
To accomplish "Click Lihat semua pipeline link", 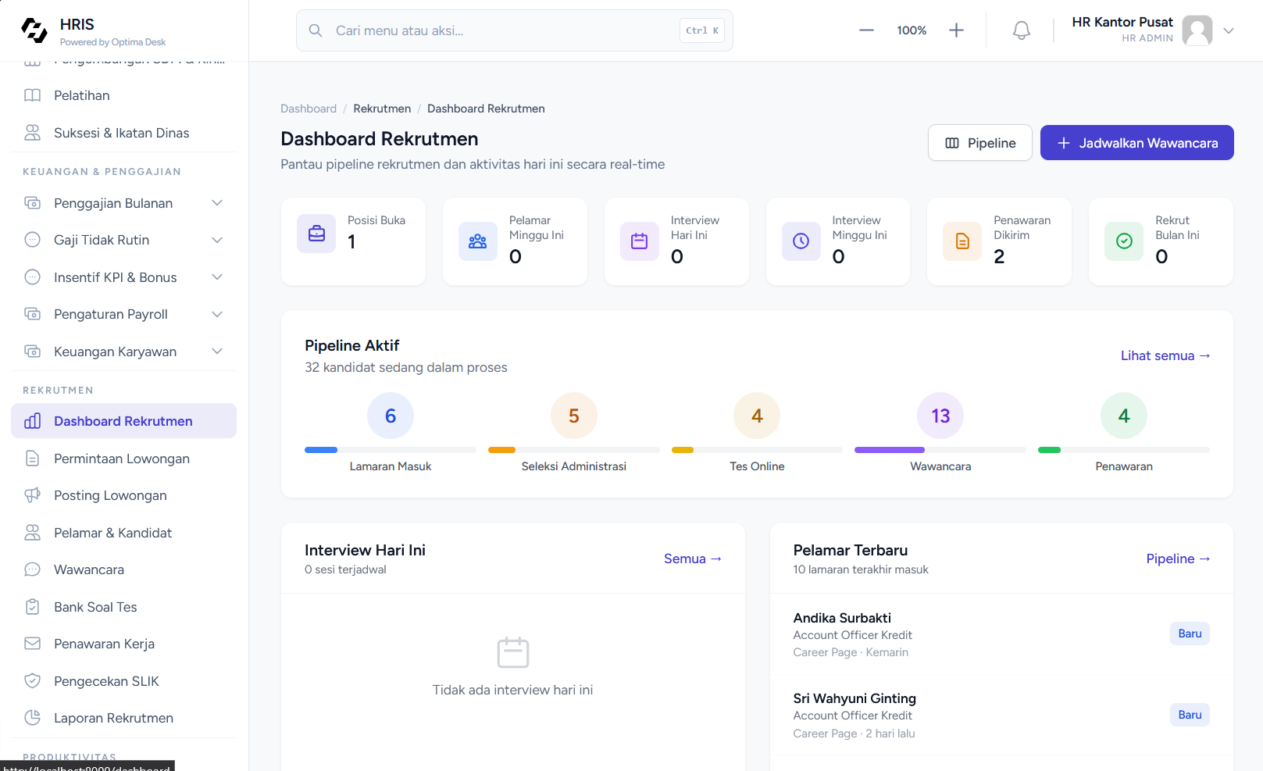I will 1165,355.
